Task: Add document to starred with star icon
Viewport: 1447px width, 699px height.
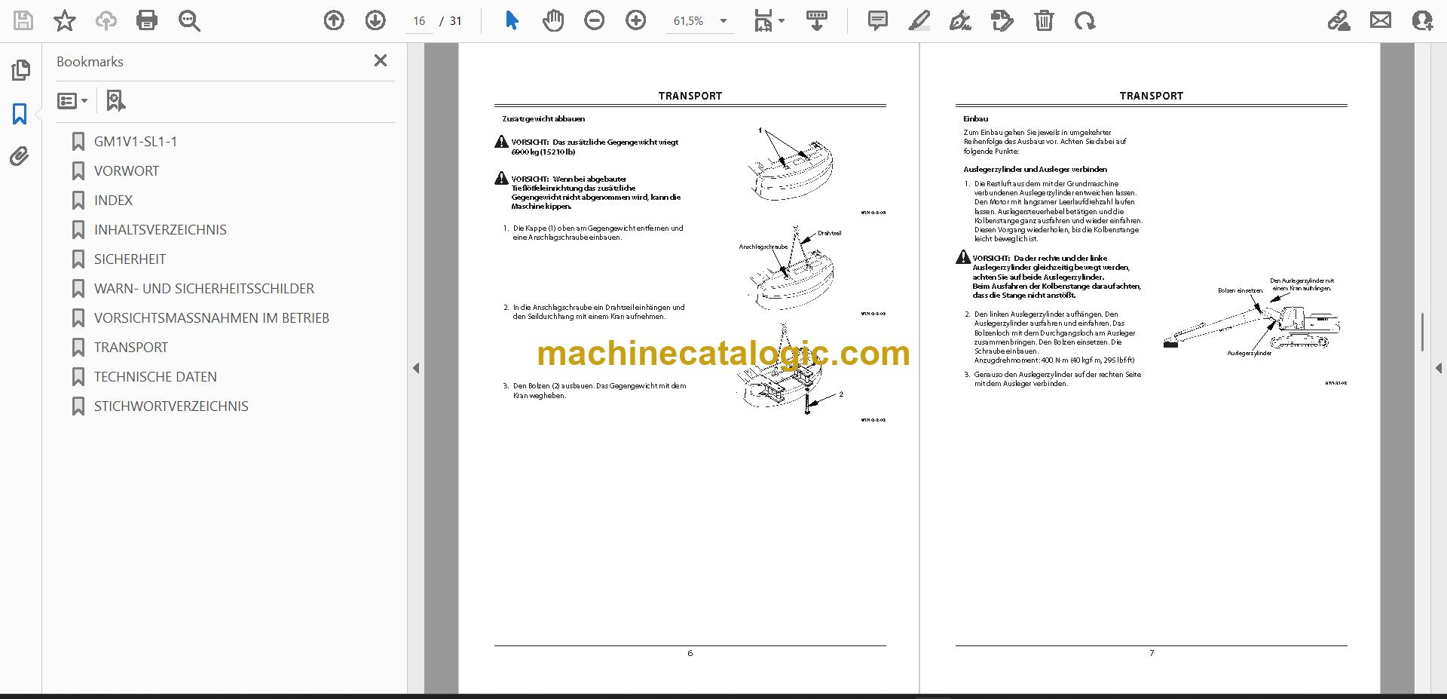Action: click(x=65, y=20)
